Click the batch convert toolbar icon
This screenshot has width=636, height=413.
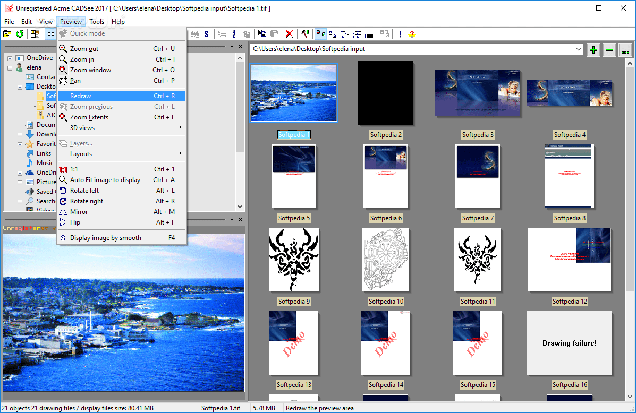385,34
